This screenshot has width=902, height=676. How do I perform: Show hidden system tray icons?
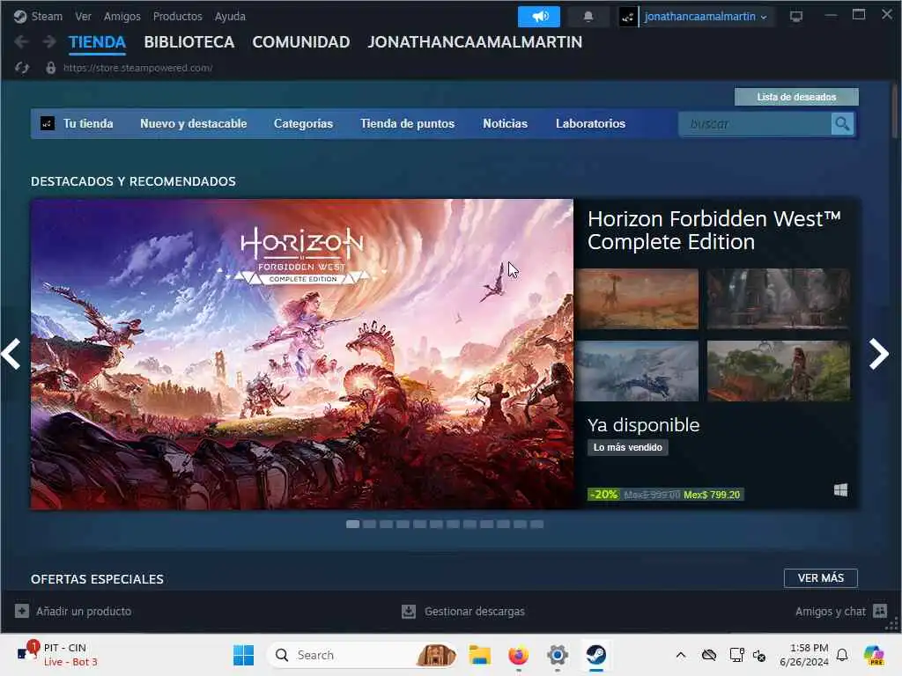click(x=681, y=655)
